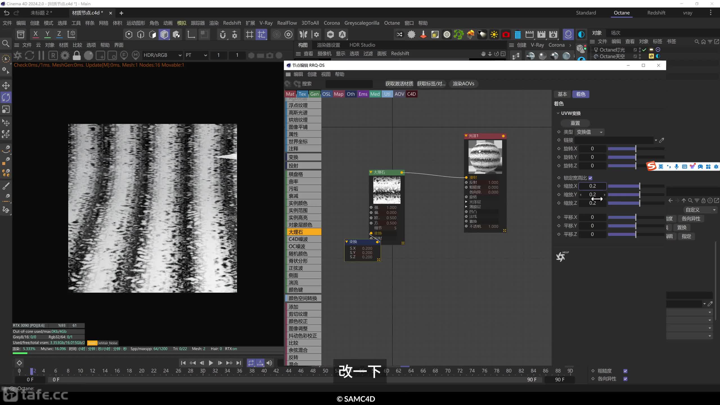Image resolution: width=720 pixels, height=405 pixels.
Task: Click the Octane help logo icon
Action: (562, 256)
